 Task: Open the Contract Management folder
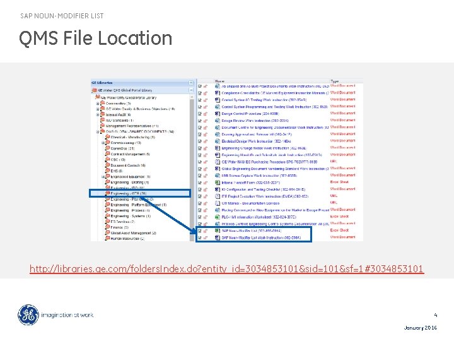[131, 154]
